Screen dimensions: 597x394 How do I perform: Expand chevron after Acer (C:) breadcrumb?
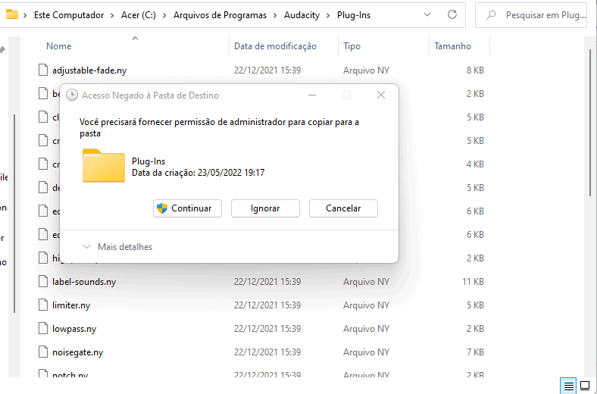pos(165,15)
